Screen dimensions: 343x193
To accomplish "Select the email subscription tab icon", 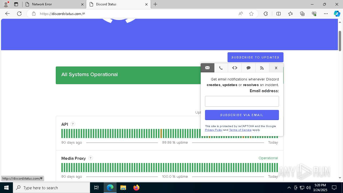I will click(207, 68).
